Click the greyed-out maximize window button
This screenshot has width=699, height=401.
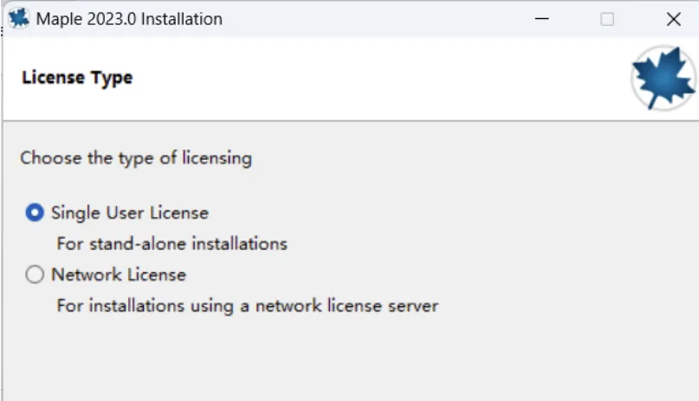(607, 19)
